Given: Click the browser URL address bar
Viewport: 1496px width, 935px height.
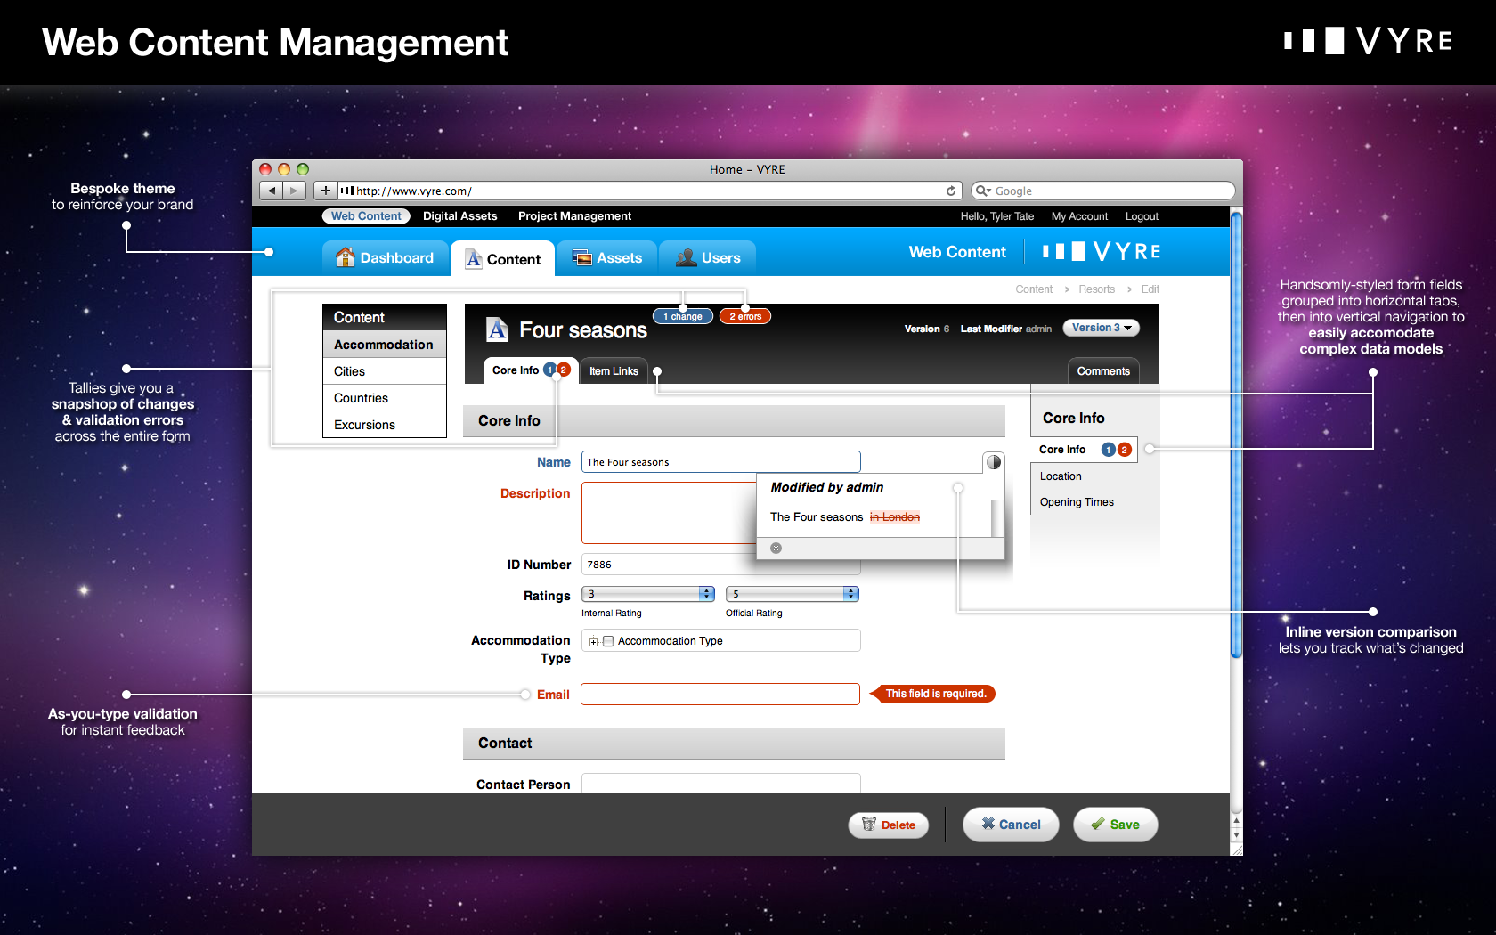Looking at the screenshot, I should [650, 191].
